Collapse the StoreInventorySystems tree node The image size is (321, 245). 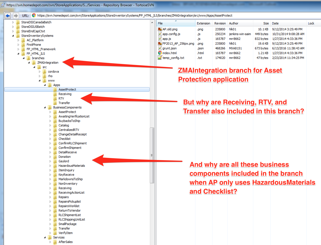pyautogui.click(x=13, y=36)
